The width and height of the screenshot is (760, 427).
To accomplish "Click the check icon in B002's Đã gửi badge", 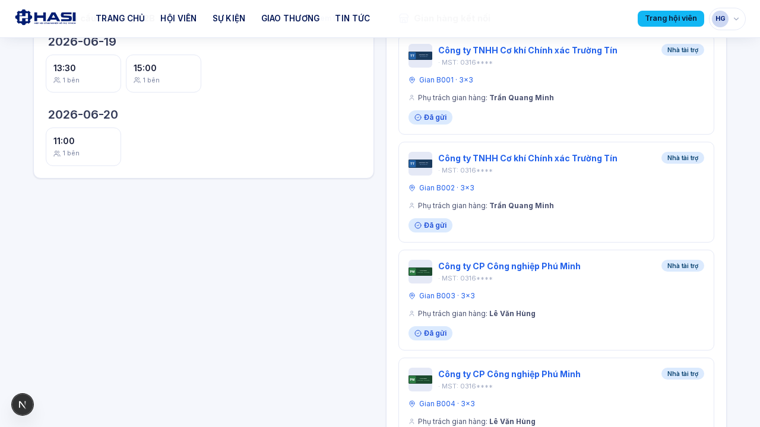I will click(x=418, y=225).
